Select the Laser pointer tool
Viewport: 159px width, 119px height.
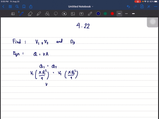[90, 14]
